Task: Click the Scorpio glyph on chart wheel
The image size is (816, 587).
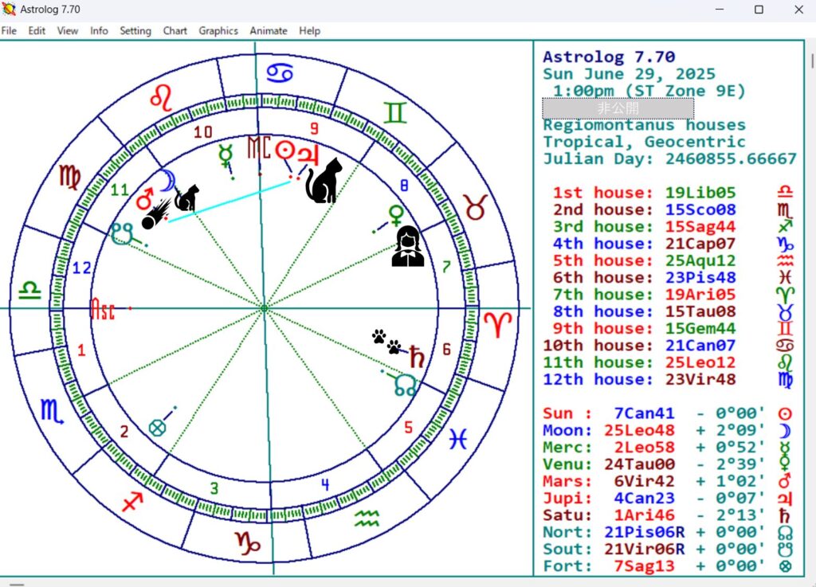Action: click(53, 411)
